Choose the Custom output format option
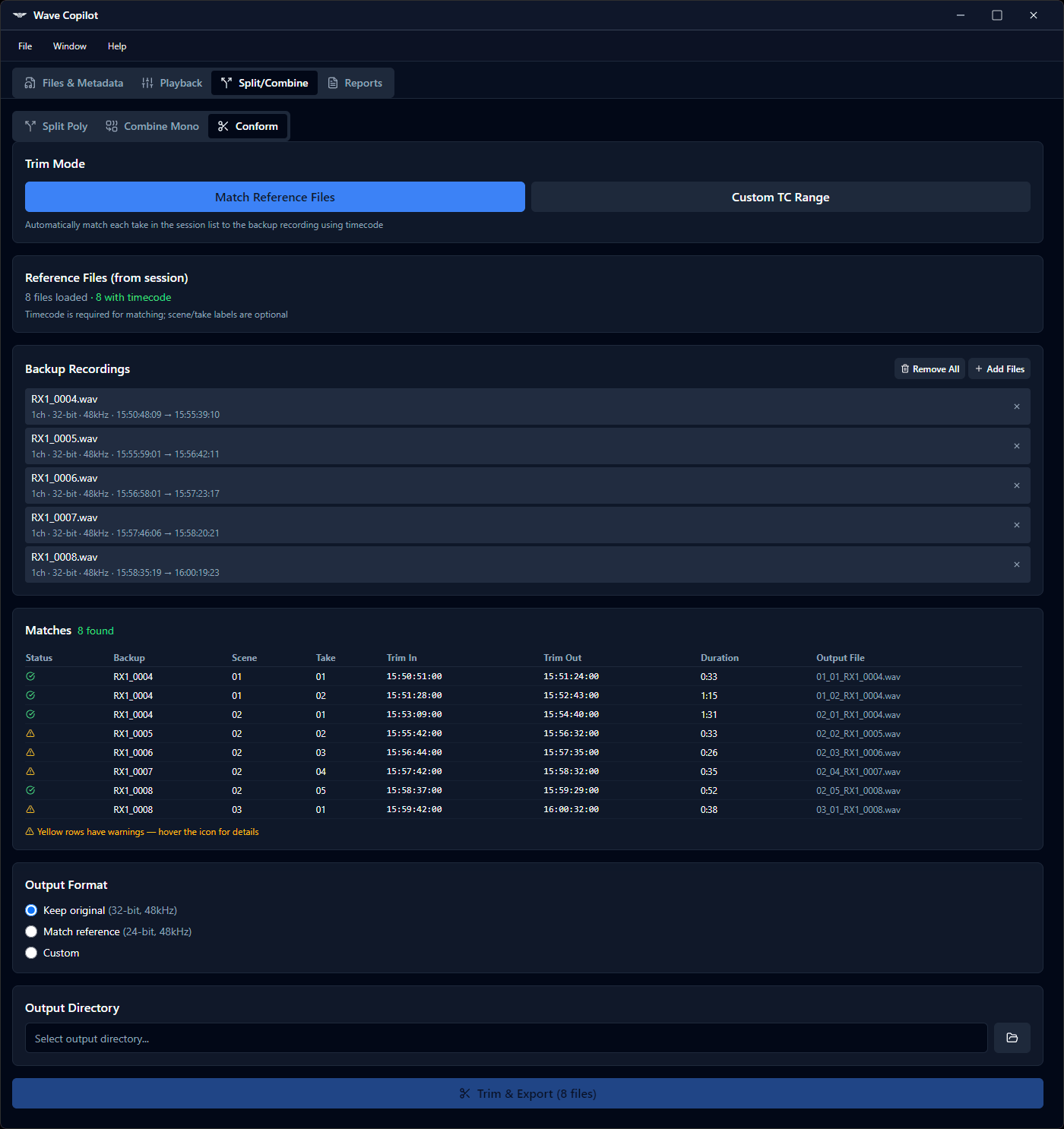The width and height of the screenshot is (1064, 1129). [x=31, y=953]
